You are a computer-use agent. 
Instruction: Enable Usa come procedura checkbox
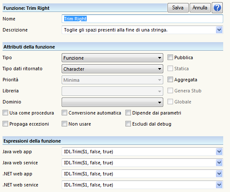(5, 113)
